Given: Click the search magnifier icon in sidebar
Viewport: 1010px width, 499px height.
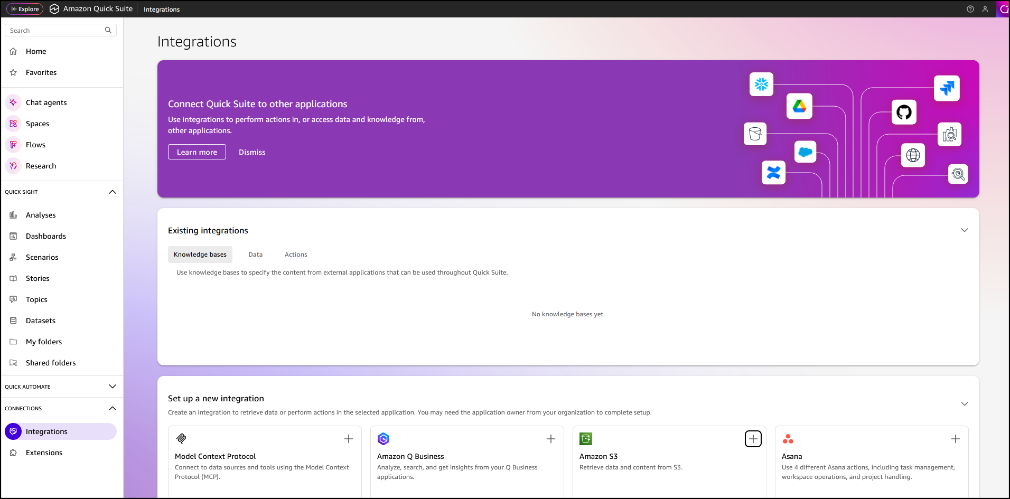Looking at the screenshot, I should point(108,30).
